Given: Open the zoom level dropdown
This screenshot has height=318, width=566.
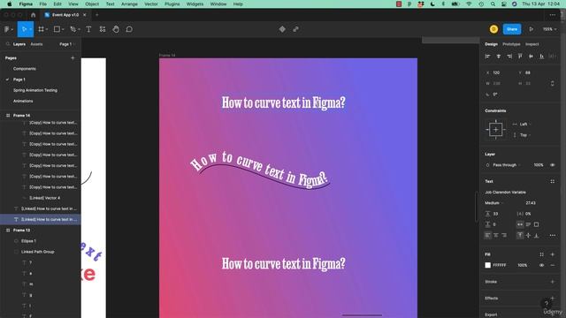Looking at the screenshot, I should pos(549,29).
